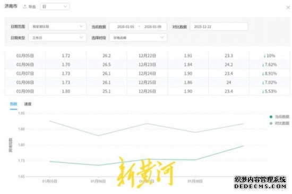Expand the 日期类型 工作日 dropdown
Viewport: 292px width, 194px height.
(x=57, y=38)
